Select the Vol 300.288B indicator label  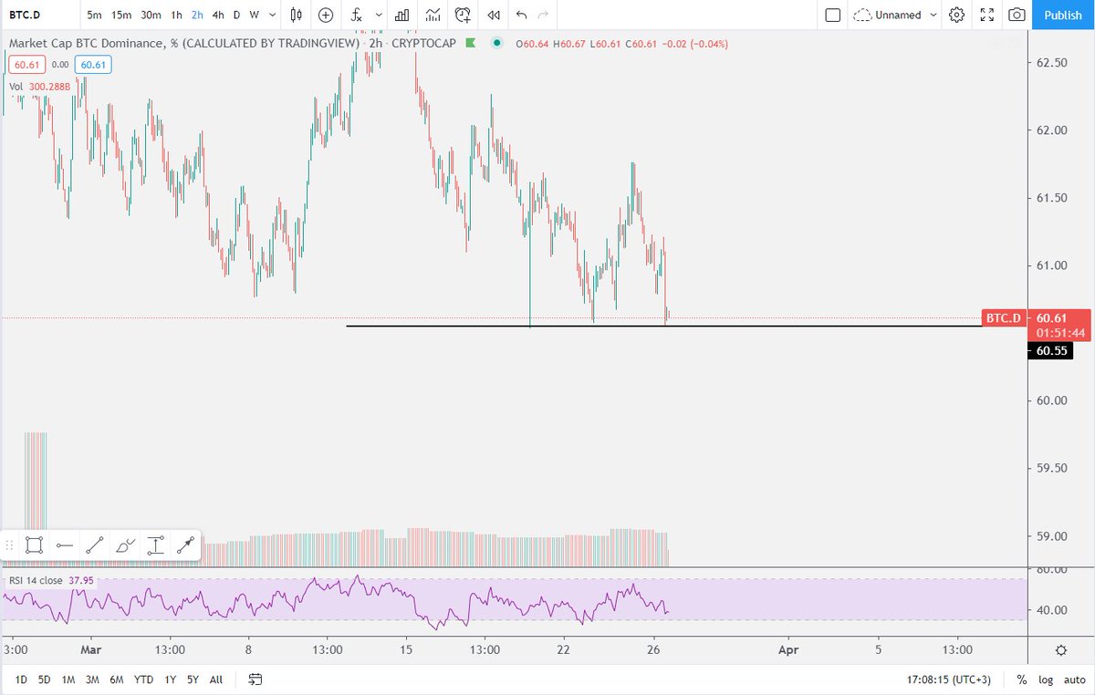coord(41,87)
